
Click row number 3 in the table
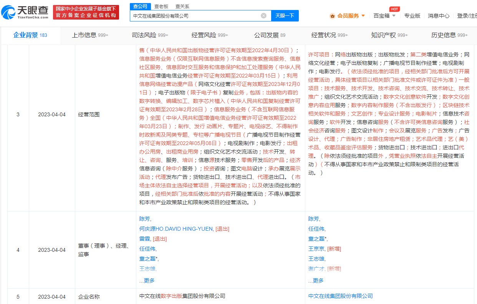[18, 115]
